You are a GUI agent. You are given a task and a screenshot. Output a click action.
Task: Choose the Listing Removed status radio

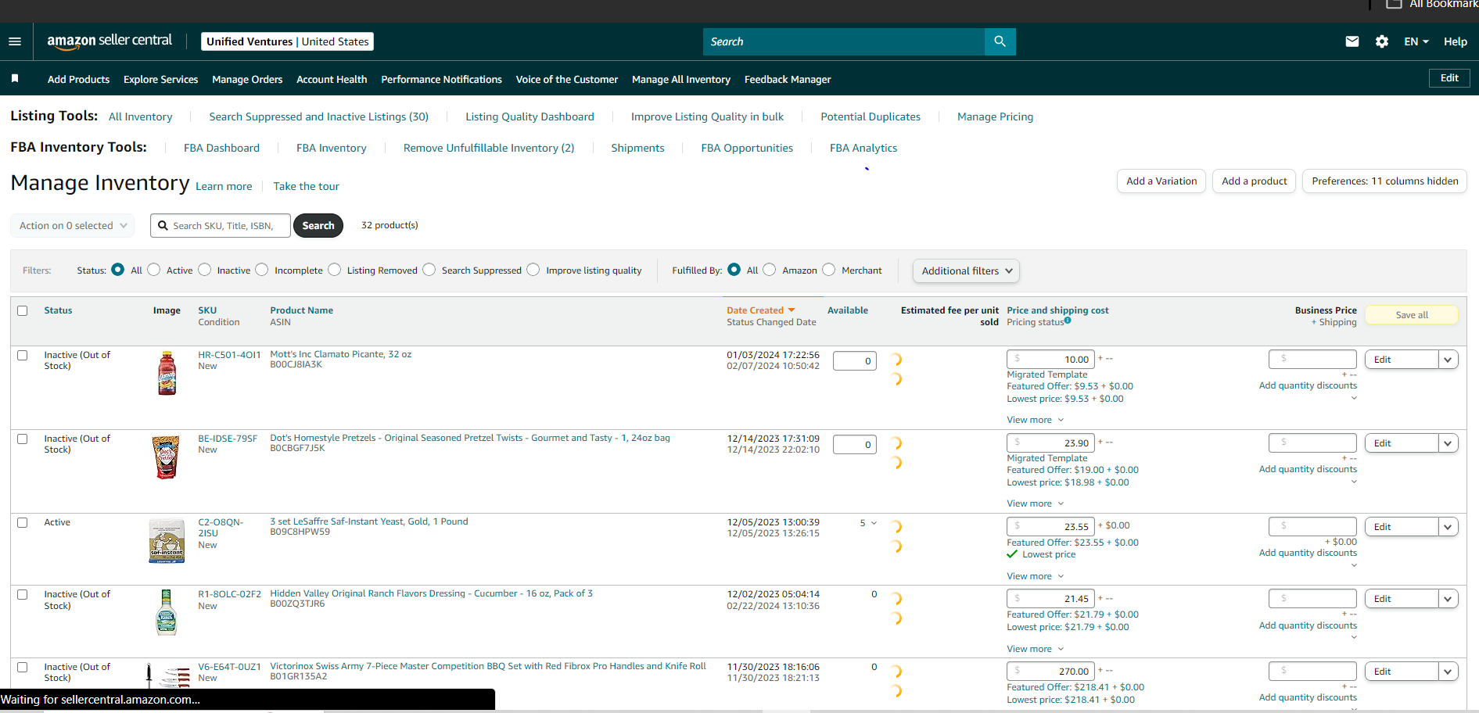point(335,270)
